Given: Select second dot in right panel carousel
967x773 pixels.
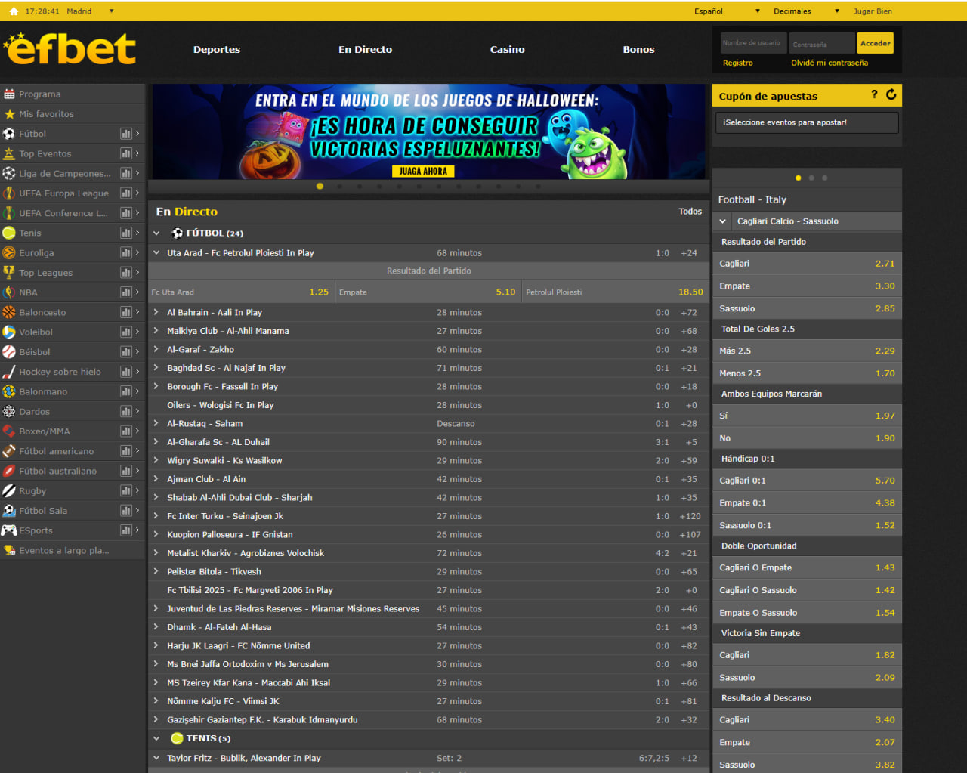Looking at the screenshot, I should pyautogui.click(x=811, y=178).
